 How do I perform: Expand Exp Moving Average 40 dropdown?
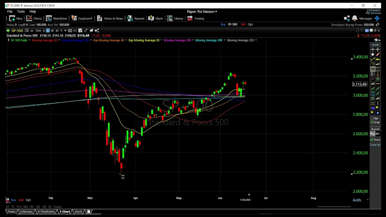coord(126,40)
